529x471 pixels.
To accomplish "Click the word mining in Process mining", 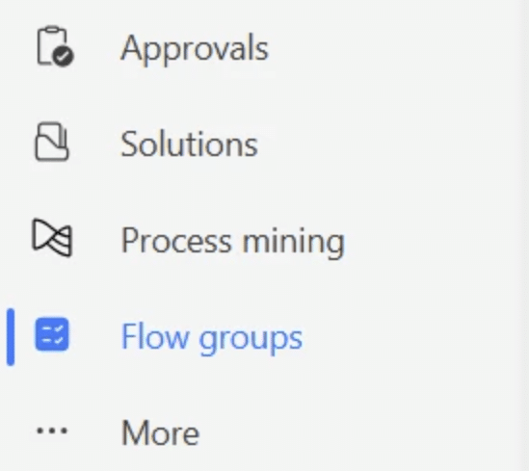I will 294,243.
